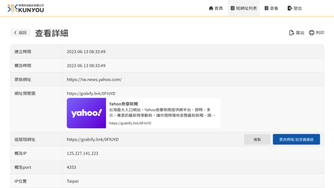Click the KUNYOU company logo
Screen dimensions: 334x188
26,8
